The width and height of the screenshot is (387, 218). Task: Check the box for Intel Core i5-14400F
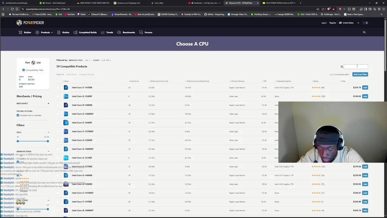coord(58,123)
